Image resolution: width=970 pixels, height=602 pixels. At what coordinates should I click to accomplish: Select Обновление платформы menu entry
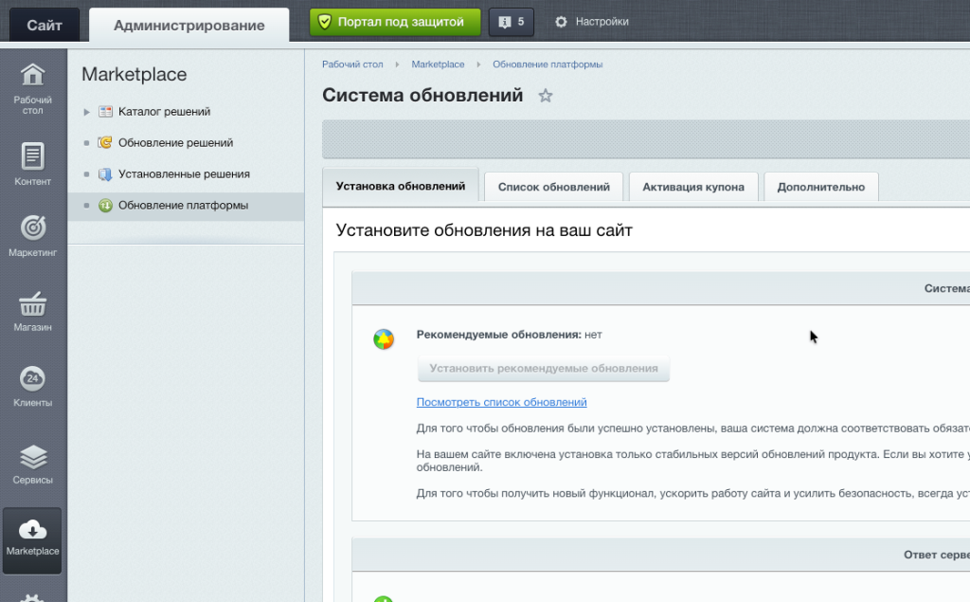[183, 206]
